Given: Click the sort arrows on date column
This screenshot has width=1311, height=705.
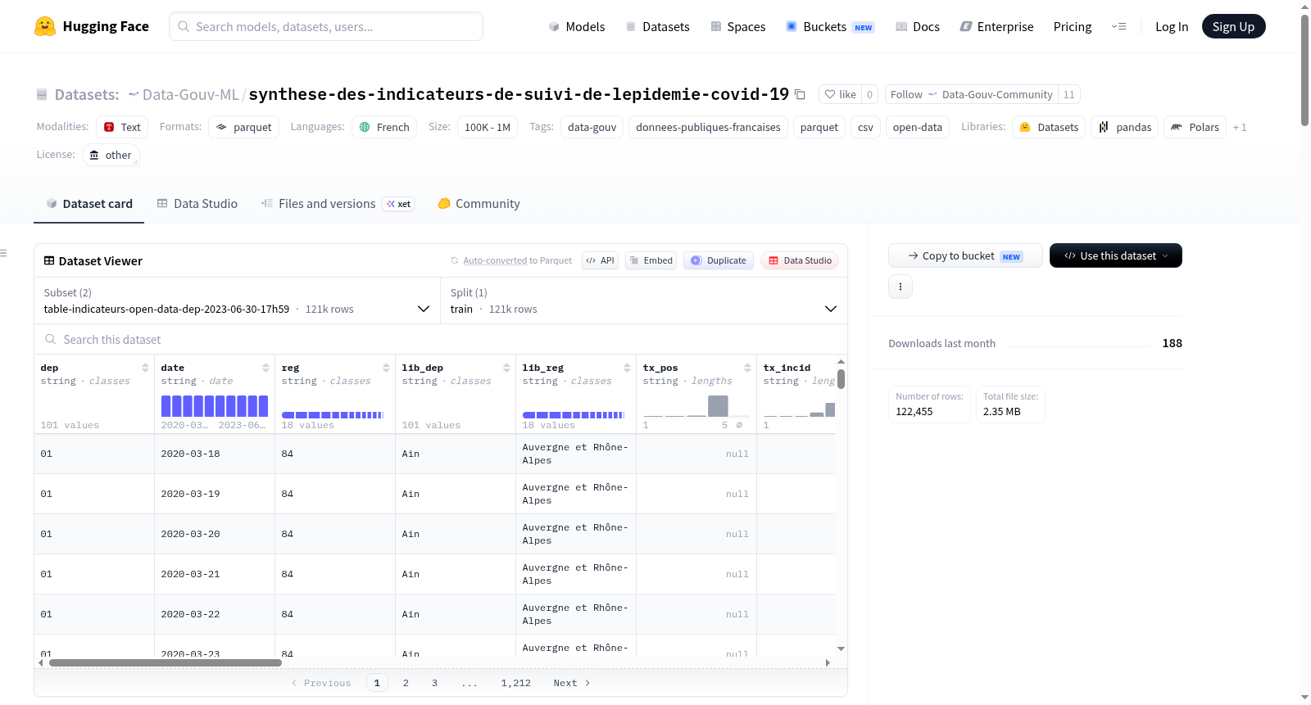Looking at the screenshot, I should point(265,368).
